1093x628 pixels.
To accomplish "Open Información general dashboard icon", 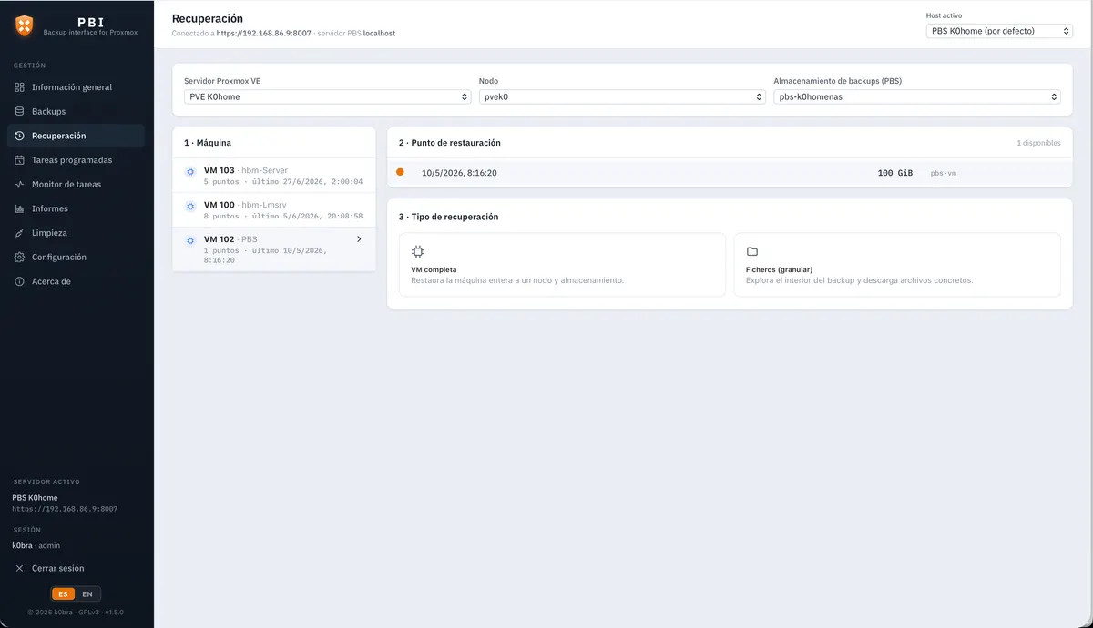I will 20,87.
